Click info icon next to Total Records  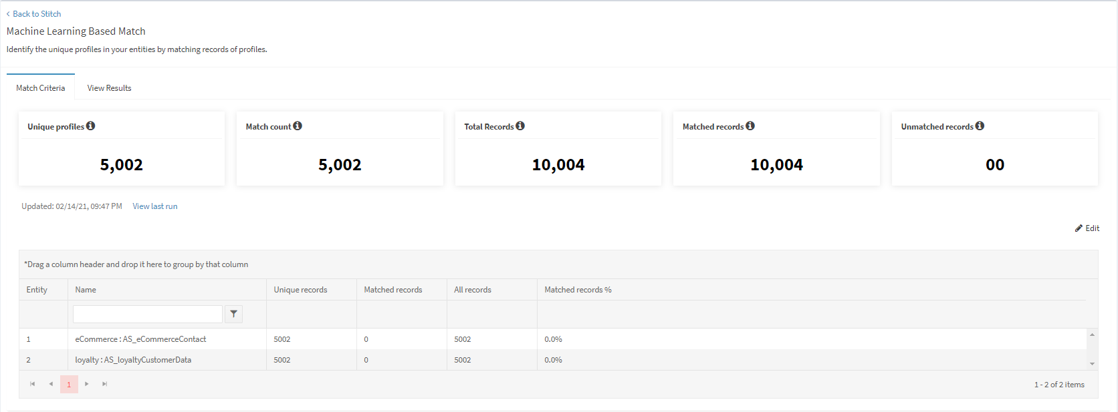click(x=520, y=126)
